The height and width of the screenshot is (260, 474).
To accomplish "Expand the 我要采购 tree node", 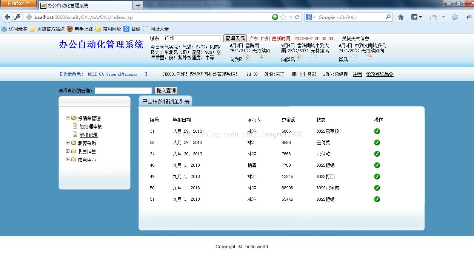I will click(68, 143).
